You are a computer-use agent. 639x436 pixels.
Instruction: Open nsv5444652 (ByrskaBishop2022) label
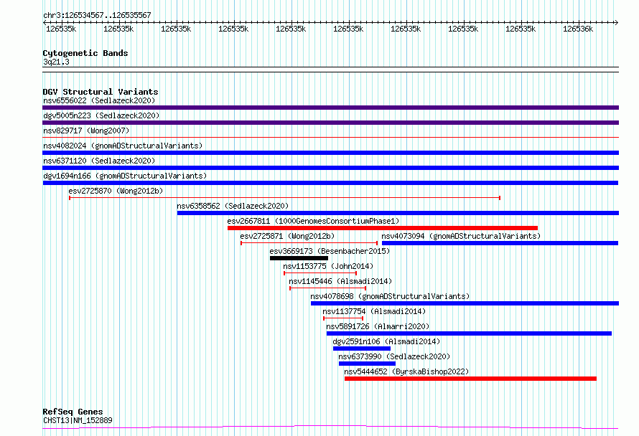[406, 371]
